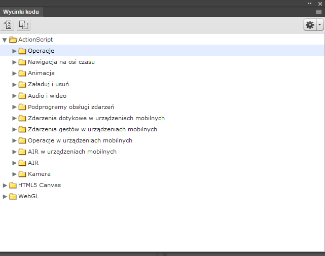Image resolution: width=325 pixels, height=256 pixels.
Task: Click the Copy to clipboard icon
Action: coord(24,24)
